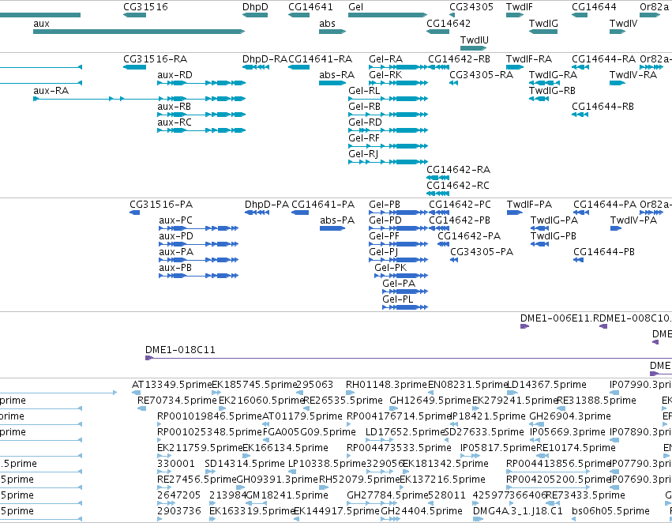672x523 pixels.
Task: Select EST RE10174.5prime
Action: click(576, 448)
